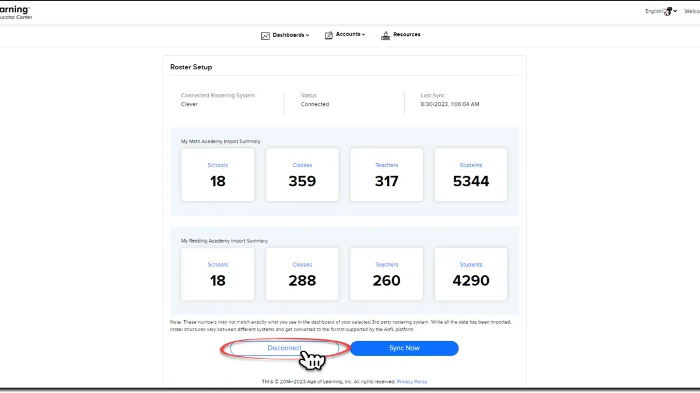This screenshot has width=700, height=393.
Task: Expand the Dashboards dropdown chevron
Action: pyautogui.click(x=307, y=35)
